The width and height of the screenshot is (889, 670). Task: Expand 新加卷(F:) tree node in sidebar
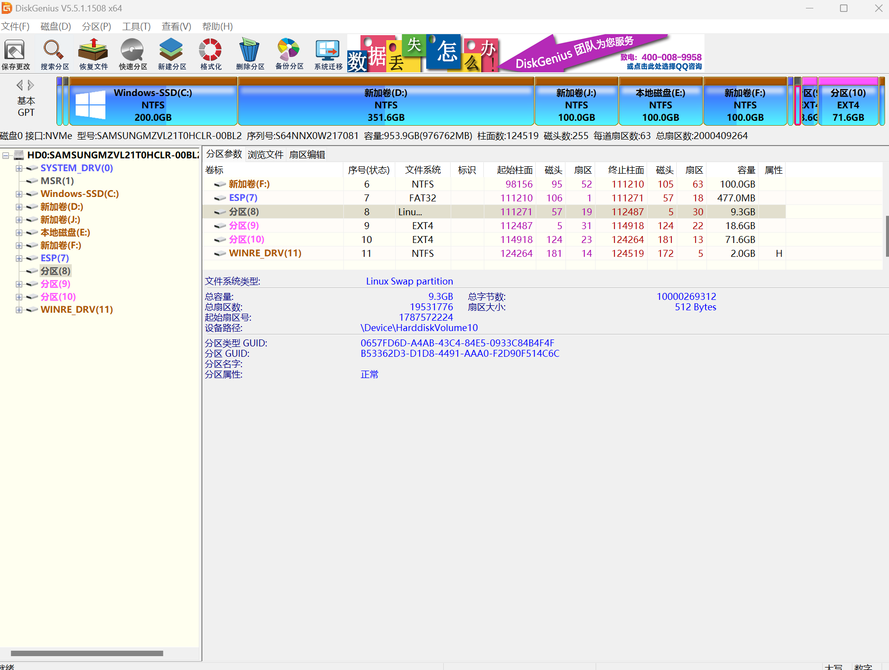point(19,245)
